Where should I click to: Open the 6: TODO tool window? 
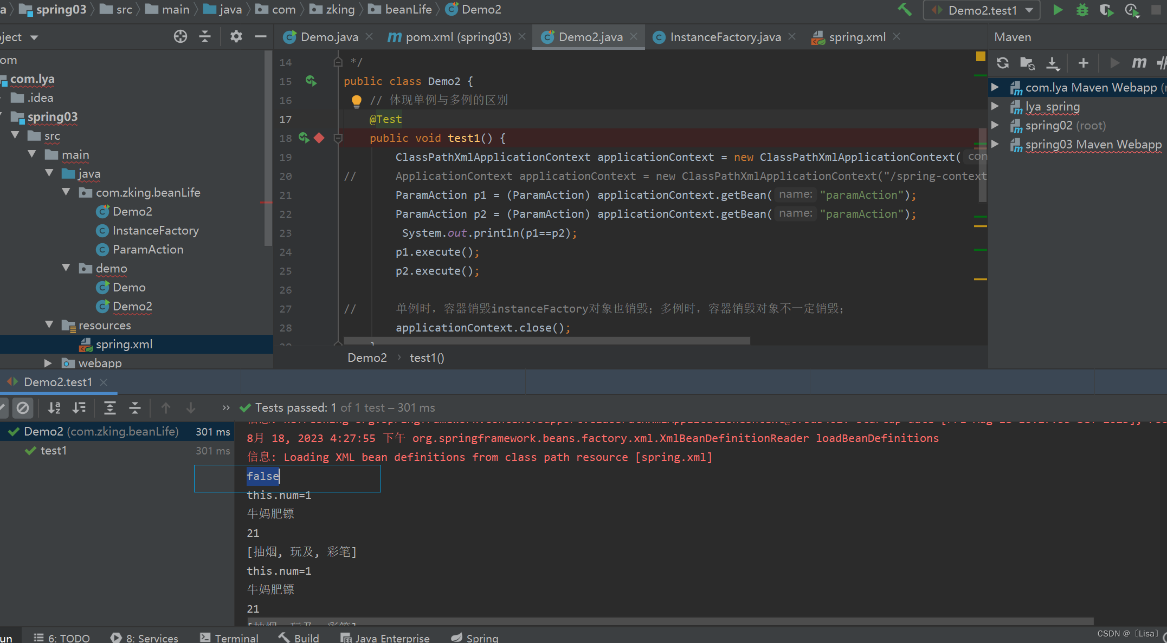62,638
